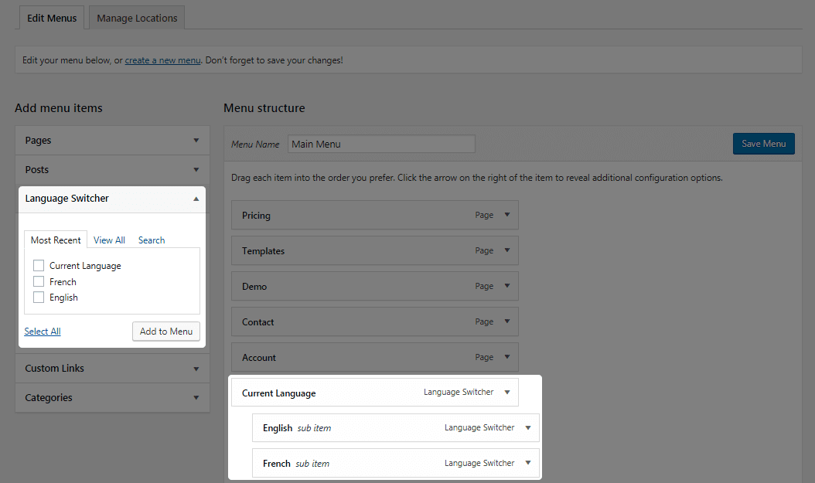Check the Current Language checkbox

pos(39,266)
